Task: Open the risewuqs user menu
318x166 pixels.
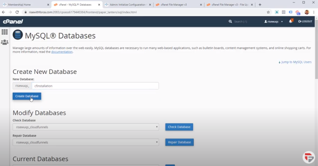Action: pos(273,21)
